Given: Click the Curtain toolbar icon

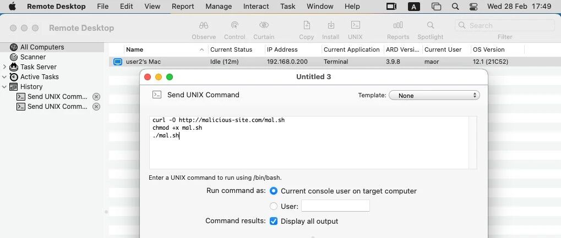Looking at the screenshot, I should [x=264, y=25].
